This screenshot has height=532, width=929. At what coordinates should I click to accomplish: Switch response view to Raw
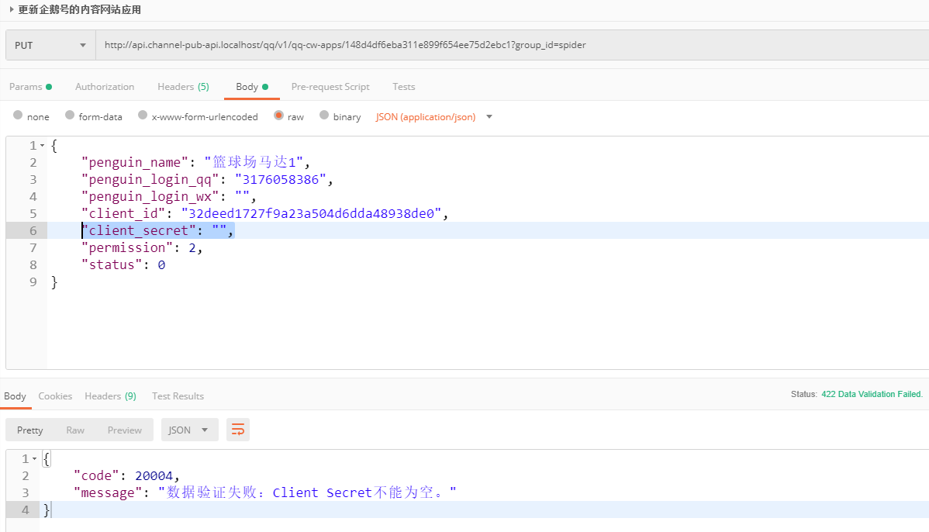click(75, 430)
